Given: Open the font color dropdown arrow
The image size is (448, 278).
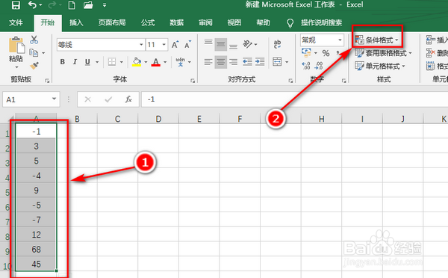Looking at the screenshot, I should click(x=165, y=62).
